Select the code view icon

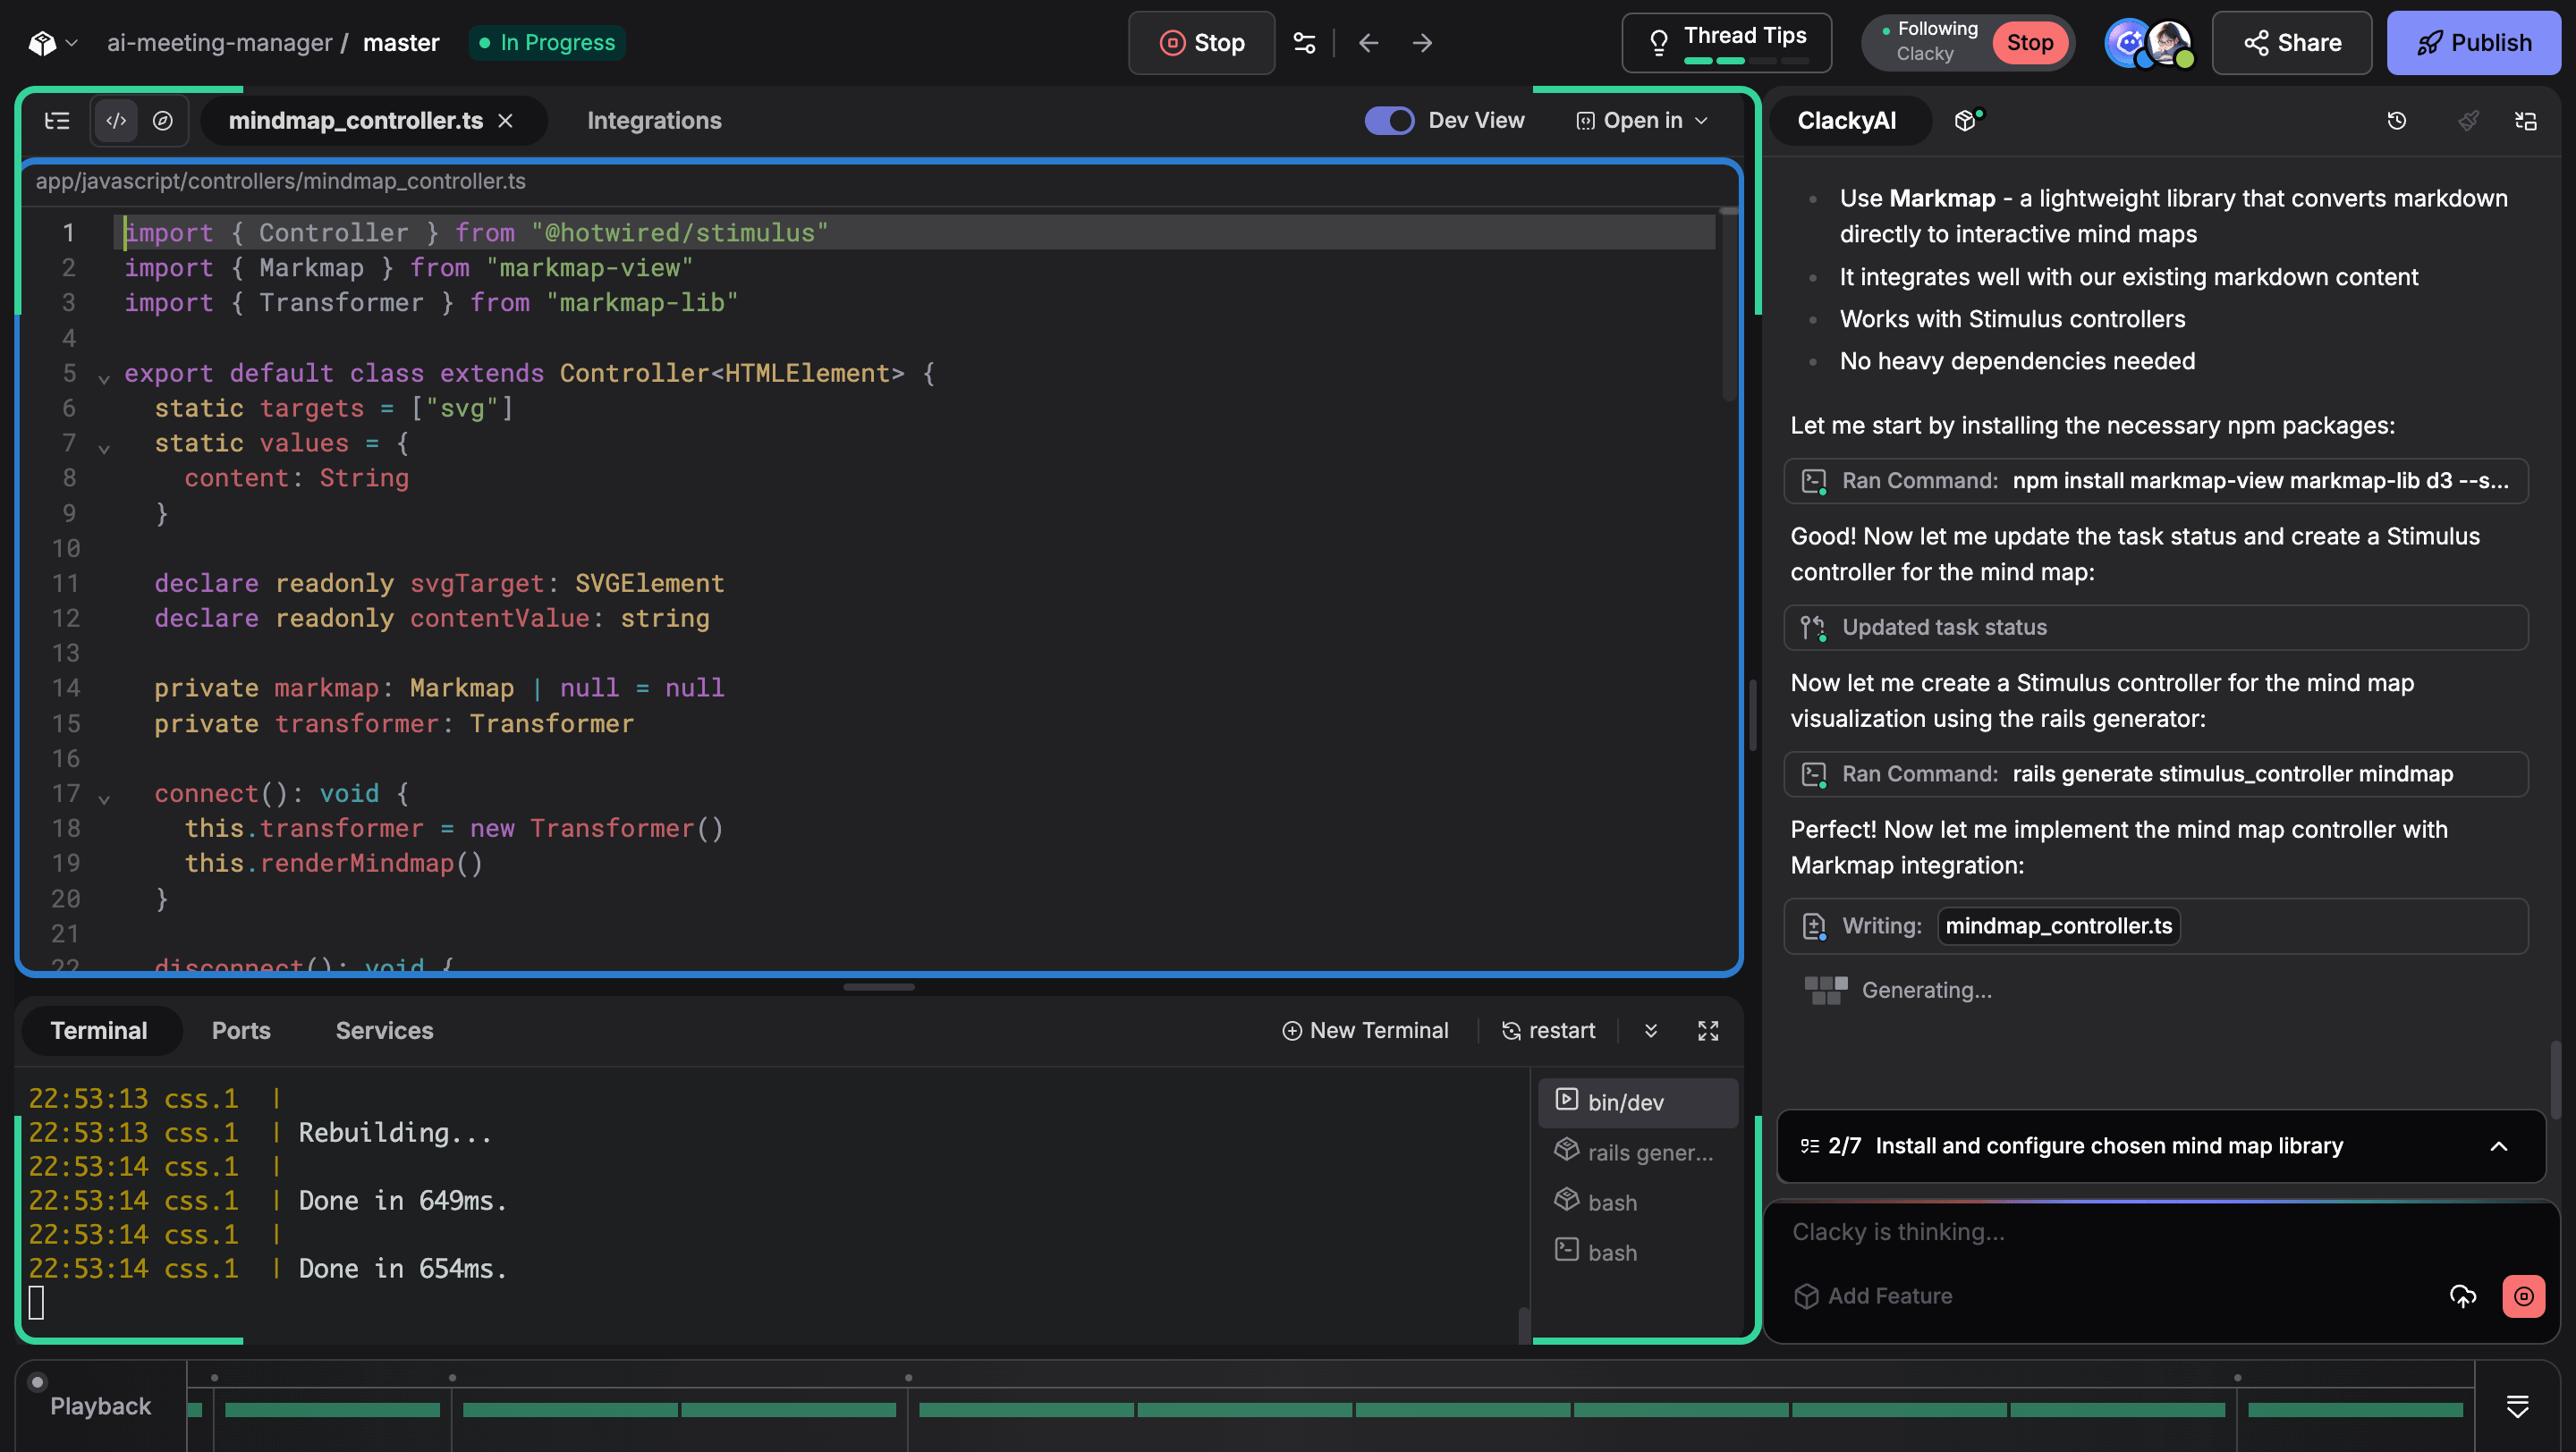click(116, 121)
